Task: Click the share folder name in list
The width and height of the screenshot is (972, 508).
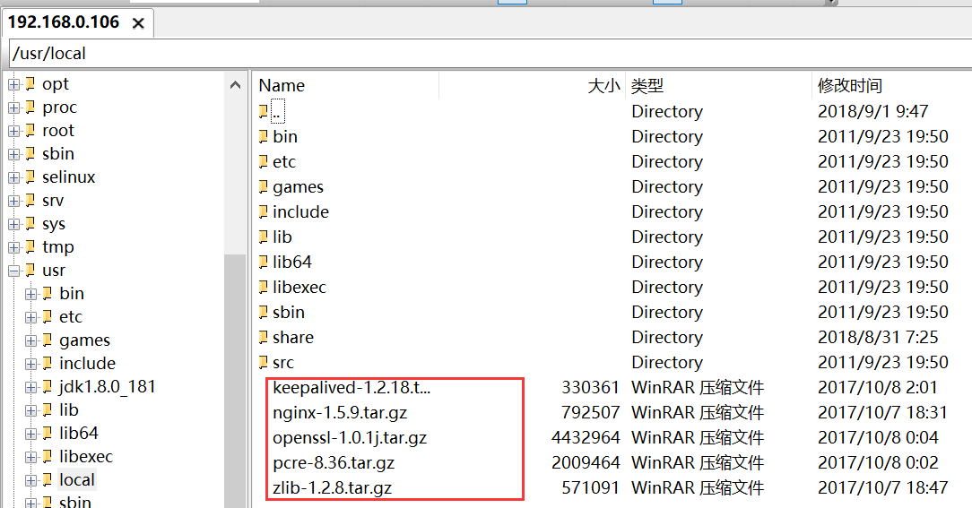Action: [x=293, y=338]
